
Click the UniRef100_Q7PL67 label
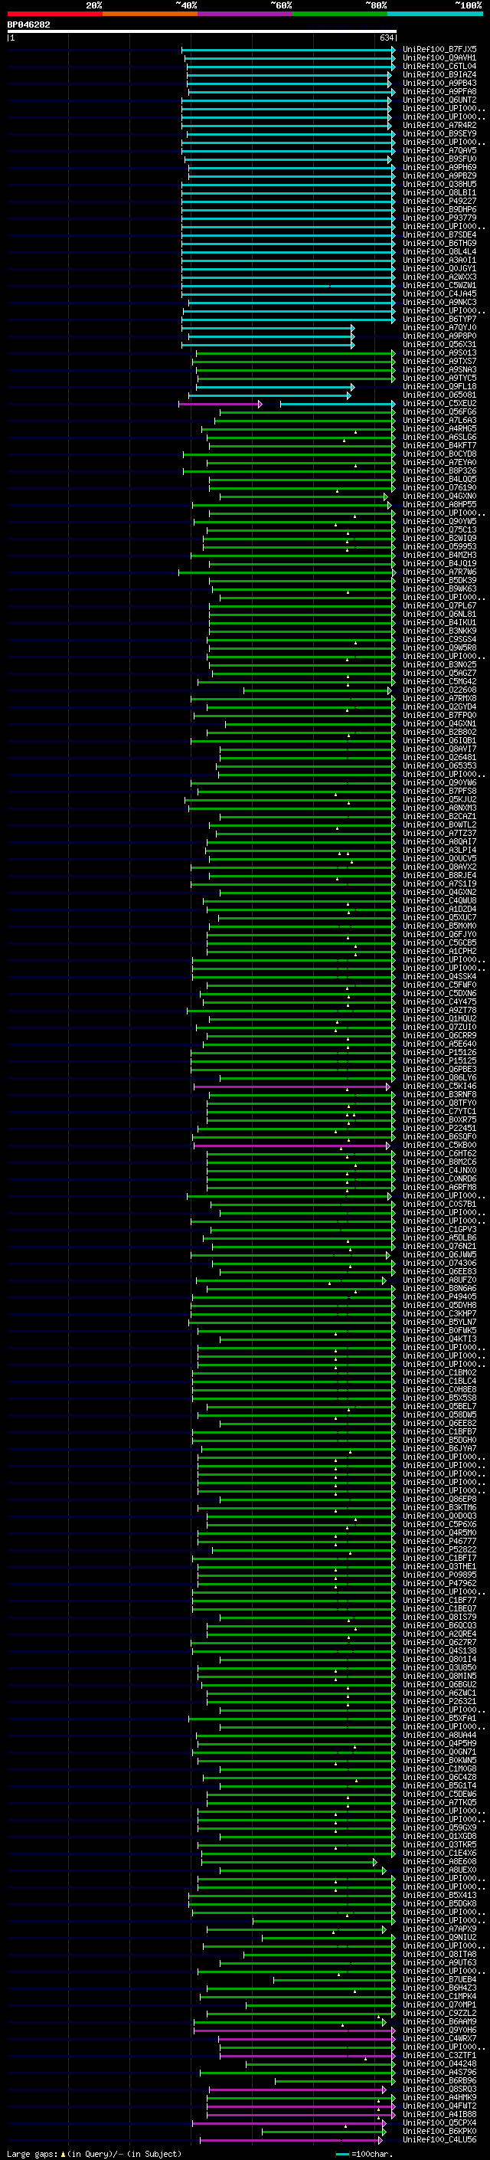pos(439,606)
